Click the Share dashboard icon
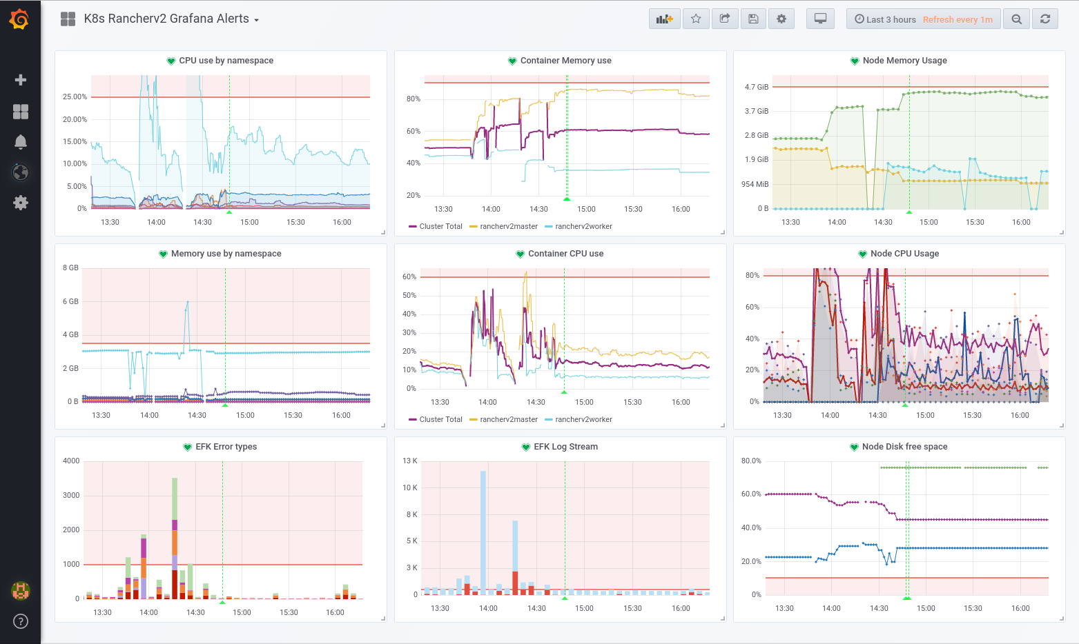This screenshot has height=644, width=1079. click(725, 19)
